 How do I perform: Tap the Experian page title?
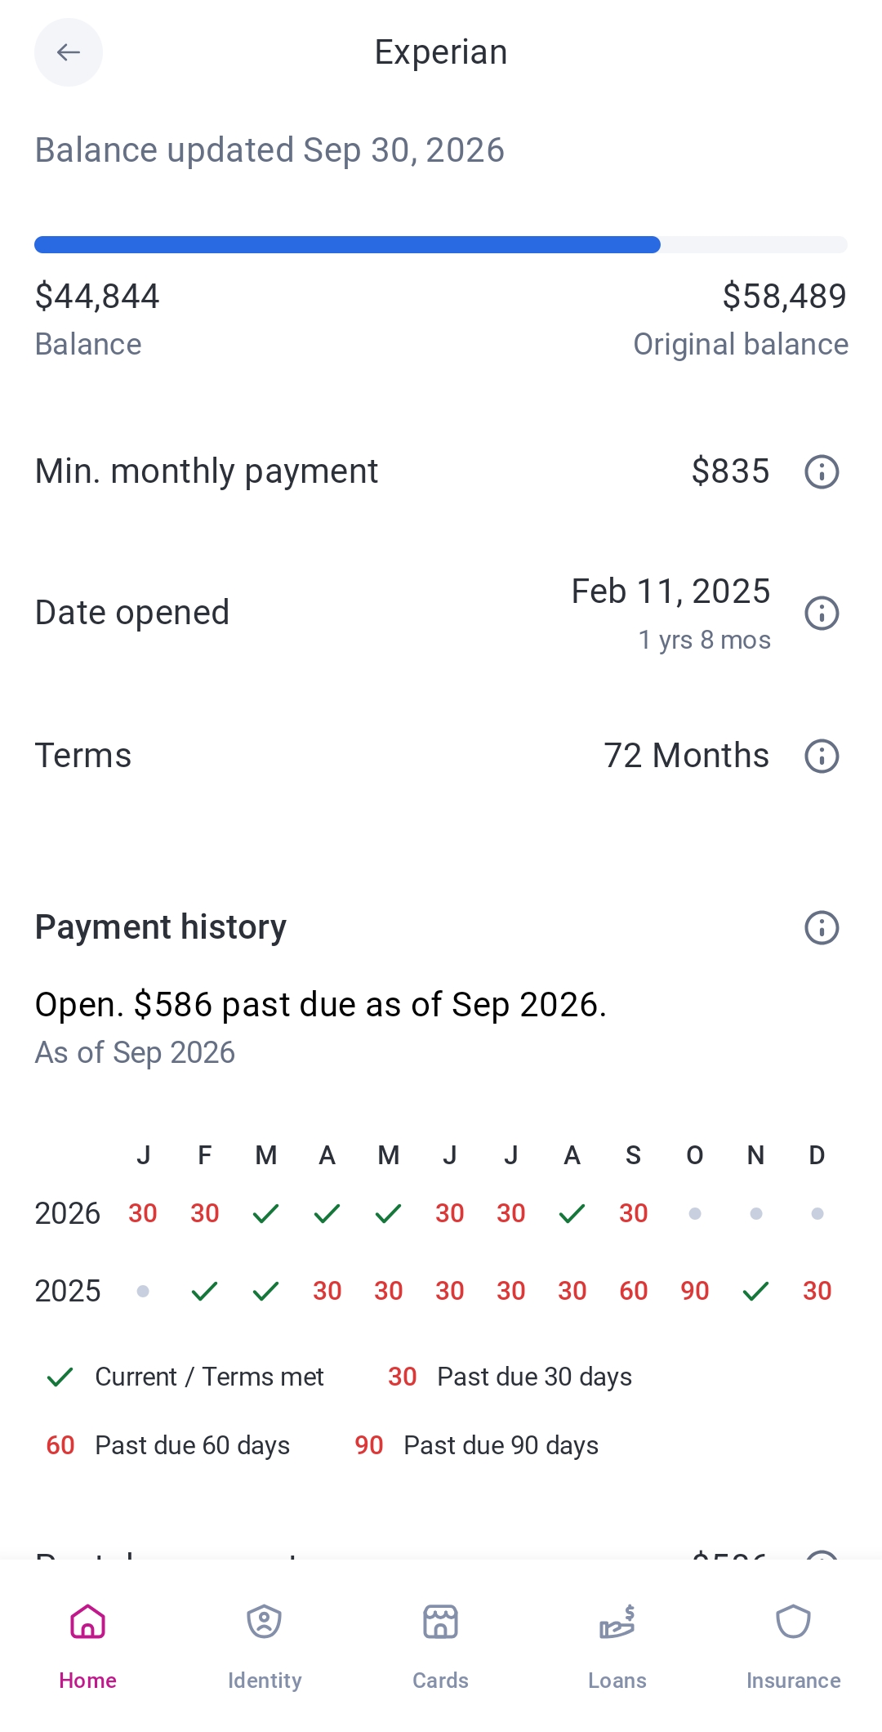coord(441,52)
